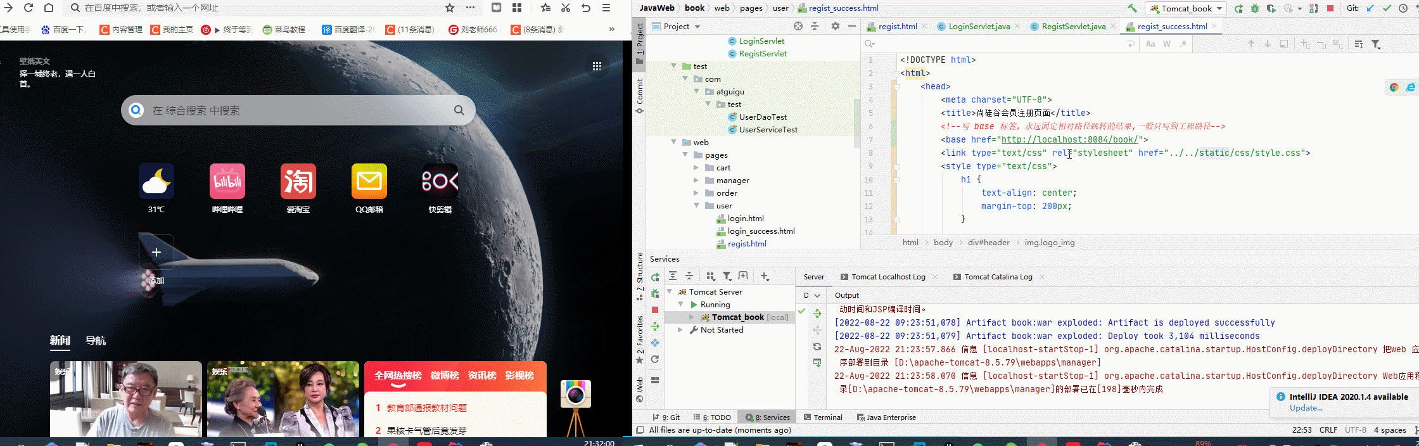
Task: Open Project panel settings gear
Action: click(x=836, y=26)
